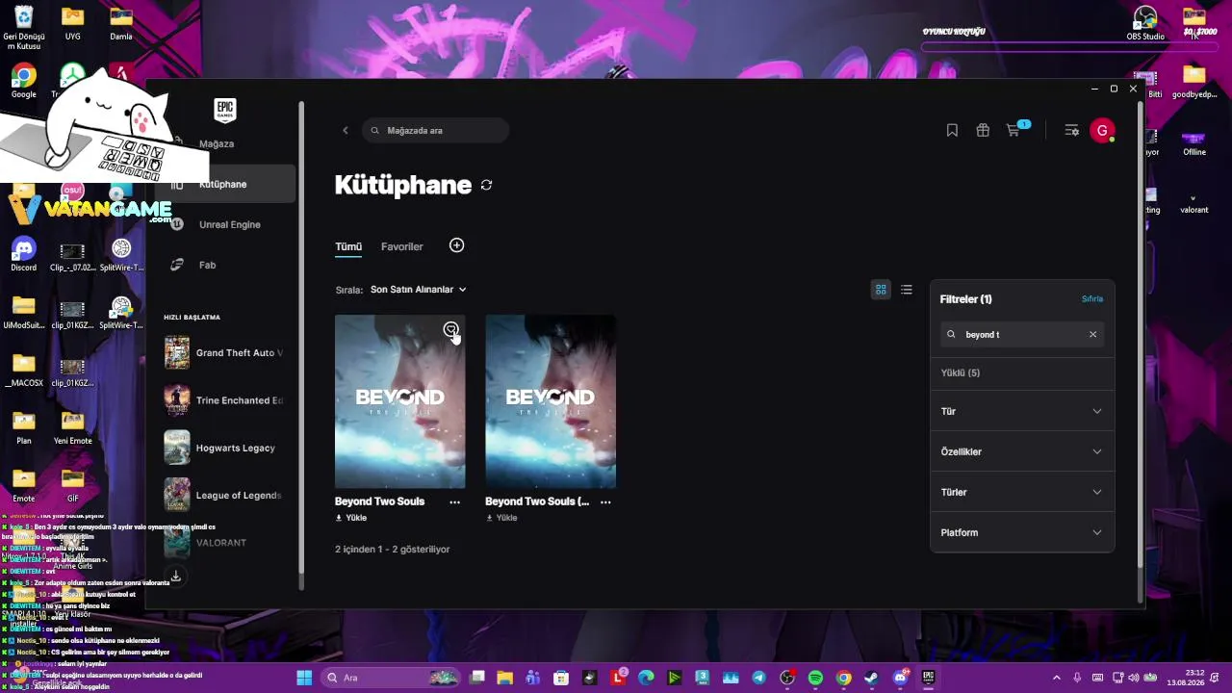Select the UYG desktop folder

(x=72, y=23)
